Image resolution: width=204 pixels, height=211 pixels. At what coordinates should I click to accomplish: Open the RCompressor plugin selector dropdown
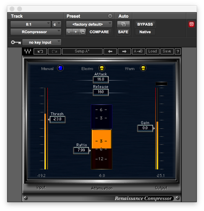pyautogui.click(x=36, y=32)
